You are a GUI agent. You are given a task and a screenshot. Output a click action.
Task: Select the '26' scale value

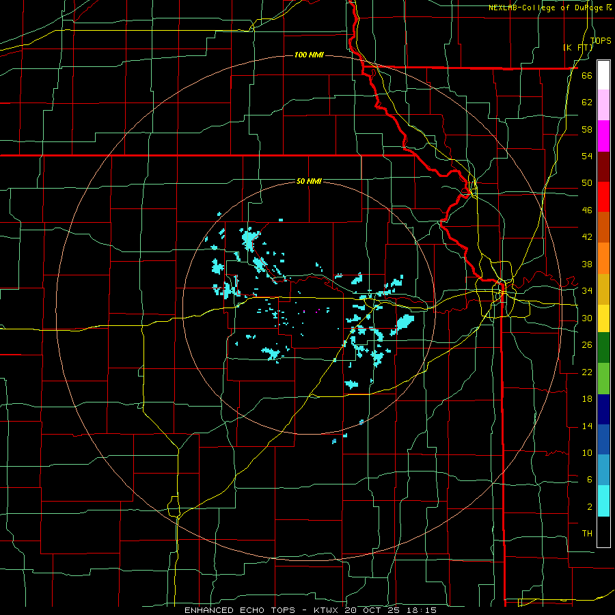coord(587,345)
